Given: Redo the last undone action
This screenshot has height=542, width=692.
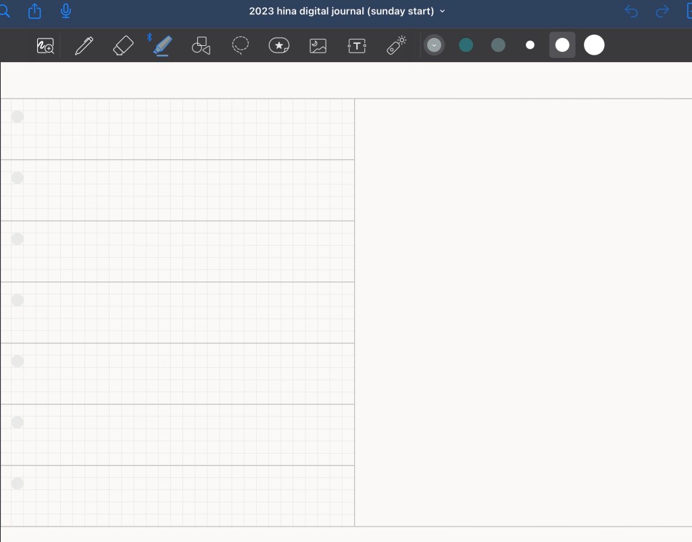Looking at the screenshot, I should tap(662, 11).
